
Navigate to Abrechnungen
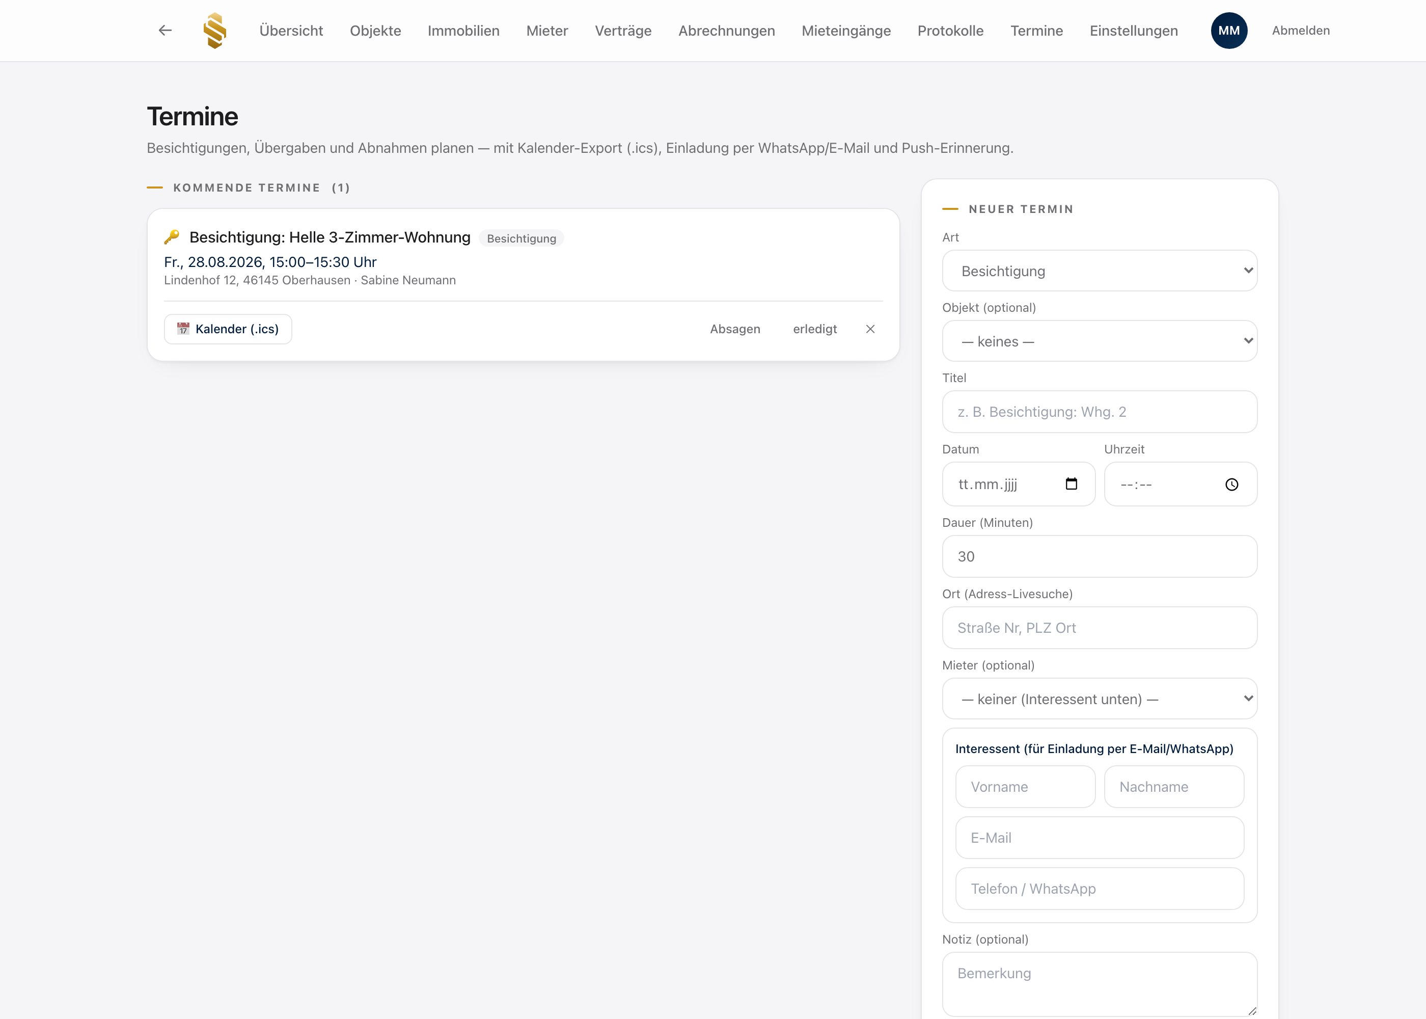click(x=726, y=30)
